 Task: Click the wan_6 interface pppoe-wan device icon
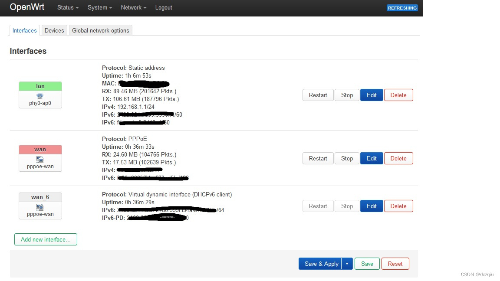click(x=40, y=207)
